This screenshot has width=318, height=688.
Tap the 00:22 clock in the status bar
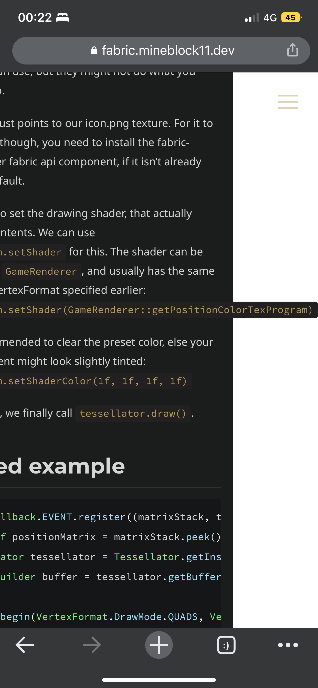[35, 17]
